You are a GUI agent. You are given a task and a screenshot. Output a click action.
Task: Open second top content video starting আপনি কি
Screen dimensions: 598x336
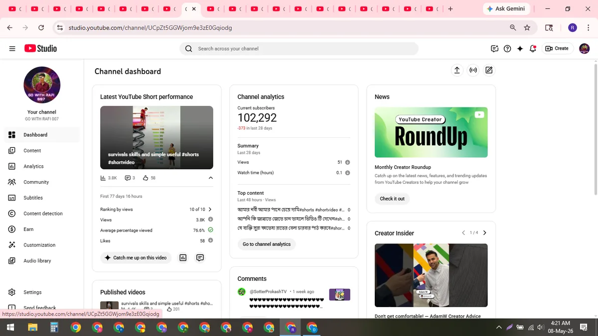coord(291,219)
